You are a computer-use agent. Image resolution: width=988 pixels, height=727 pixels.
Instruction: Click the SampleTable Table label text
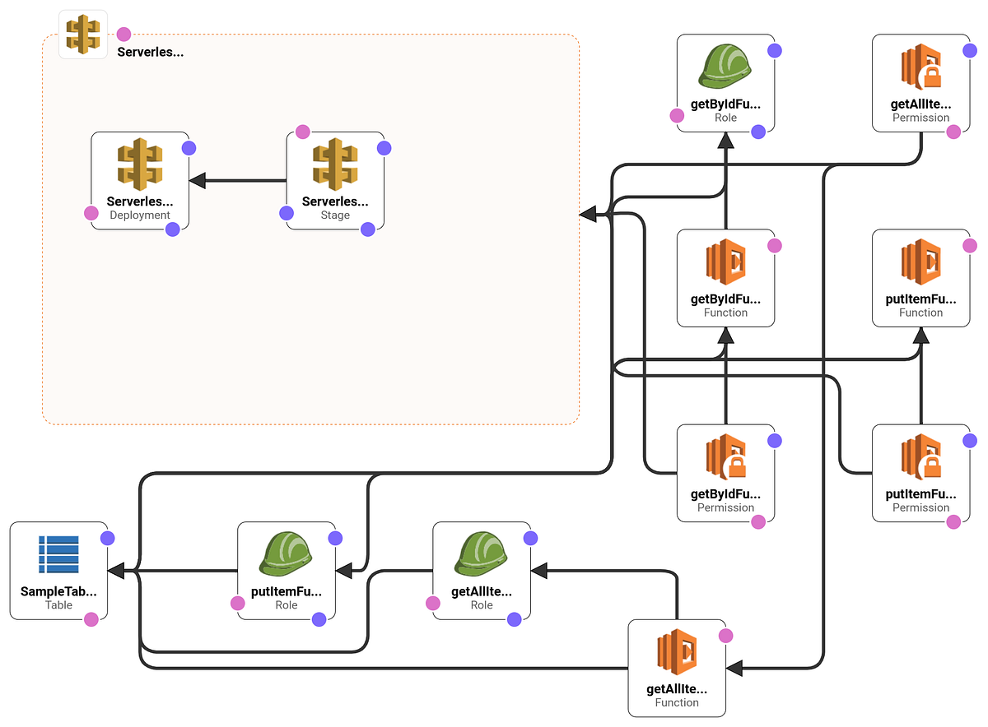(58, 604)
